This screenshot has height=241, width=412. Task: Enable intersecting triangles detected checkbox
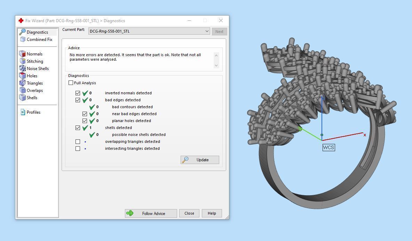(78, 148)
